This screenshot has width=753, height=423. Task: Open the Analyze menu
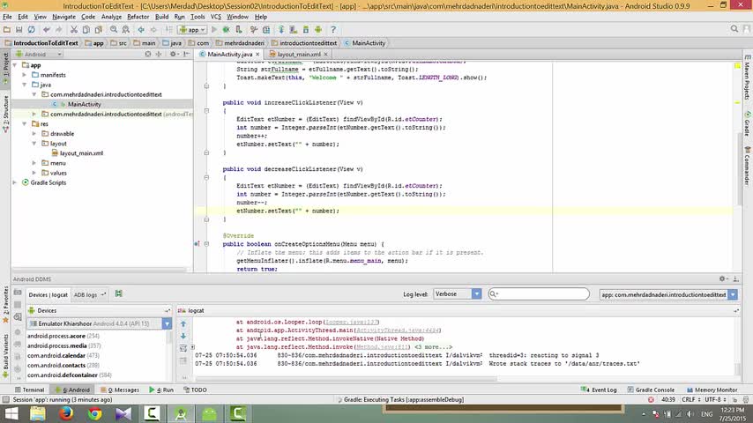pyautogui.click(x=111, y=17)
